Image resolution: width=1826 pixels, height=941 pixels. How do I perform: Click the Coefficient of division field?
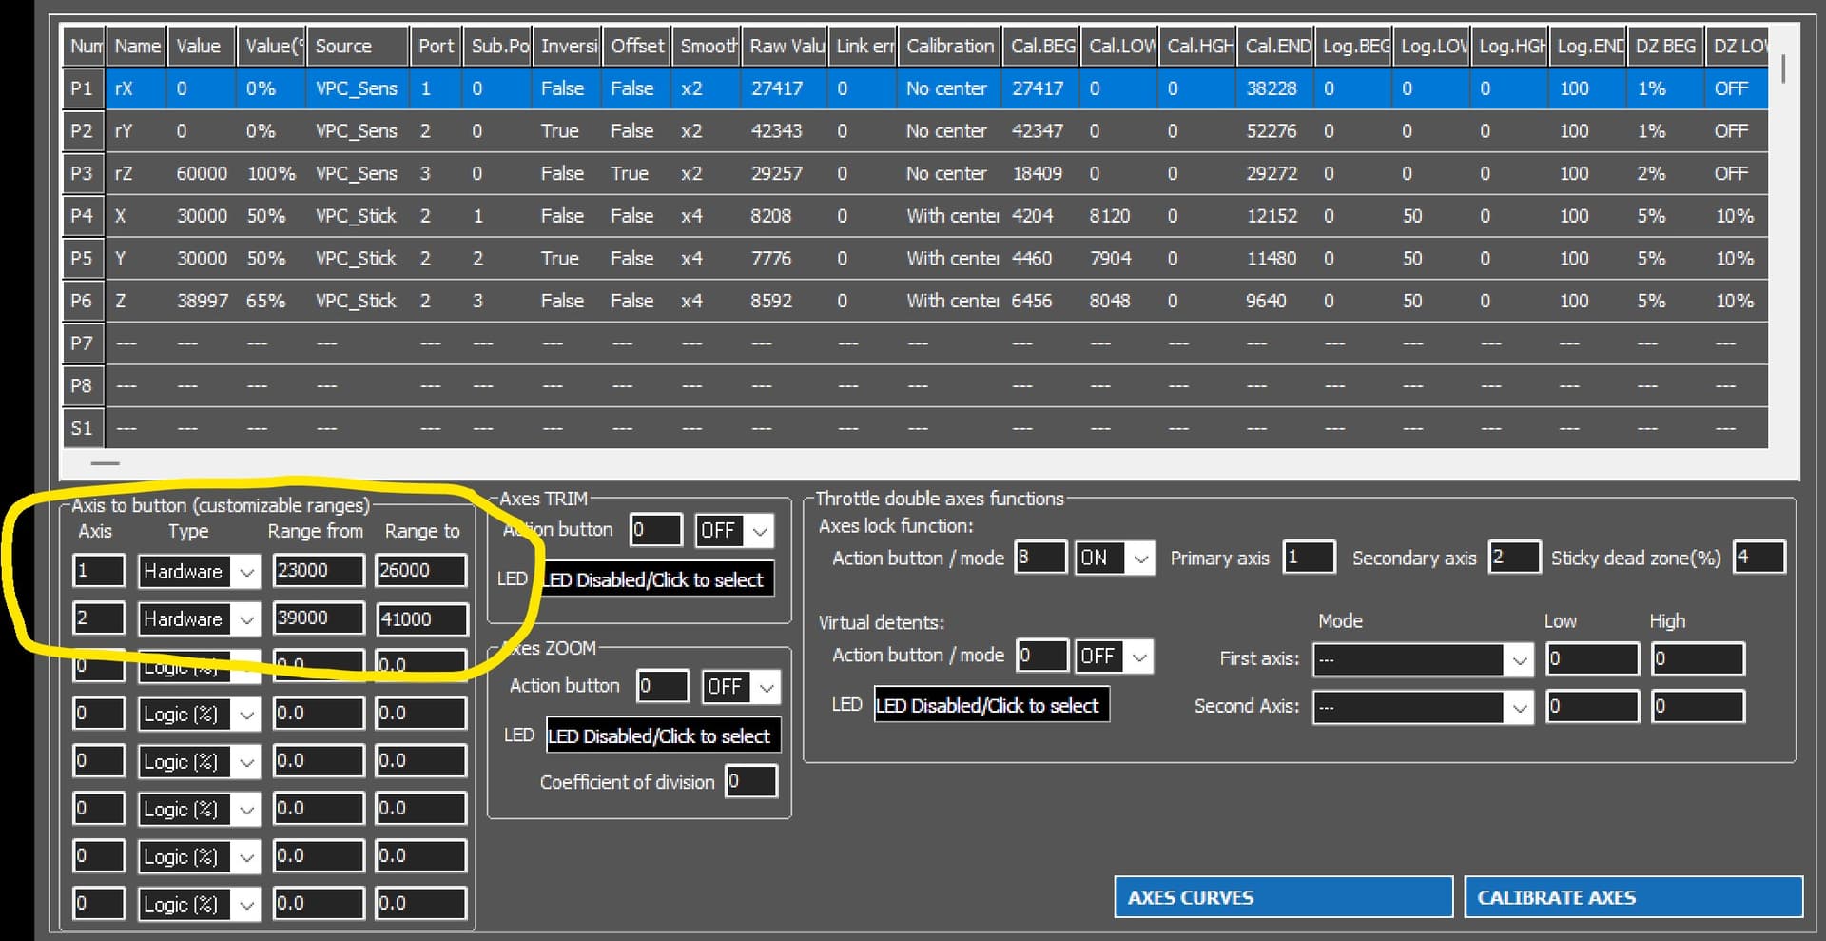[x=750, y=781]
